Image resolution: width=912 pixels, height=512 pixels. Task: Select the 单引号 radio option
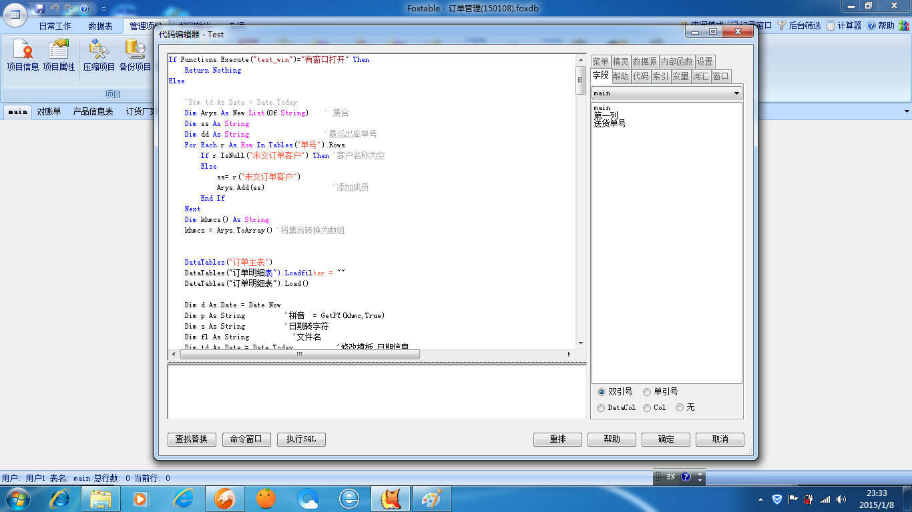point(647,392)
